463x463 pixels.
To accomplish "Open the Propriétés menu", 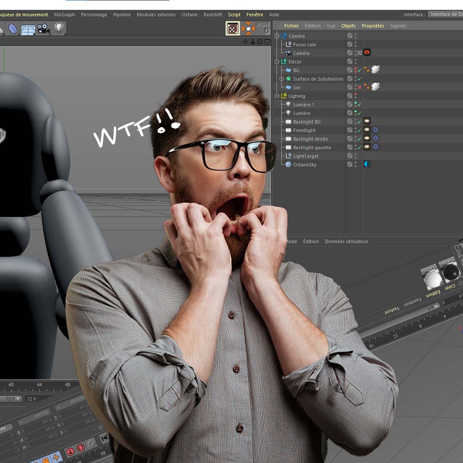I will tap(373, 26).
